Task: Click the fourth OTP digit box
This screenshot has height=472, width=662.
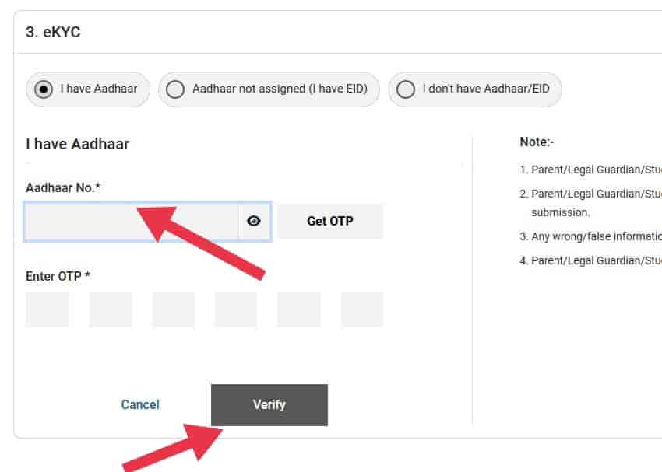Action: 235,309
